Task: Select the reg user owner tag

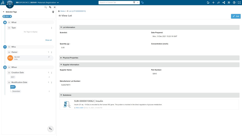Action: coord(30,58)
